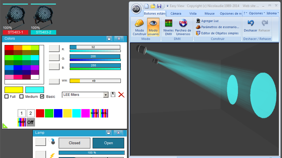
Task: Open Editor de Objetos simples
Action: 217,33
